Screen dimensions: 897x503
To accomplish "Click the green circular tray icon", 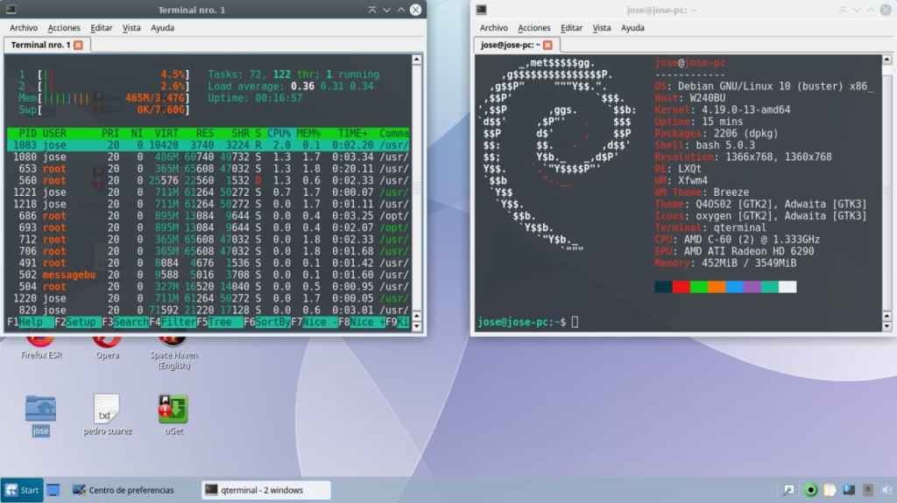I will [x=811, y=490].
